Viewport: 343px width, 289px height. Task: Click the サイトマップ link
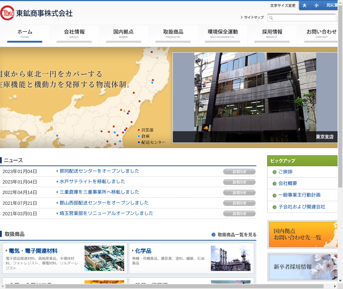(253, 17)
